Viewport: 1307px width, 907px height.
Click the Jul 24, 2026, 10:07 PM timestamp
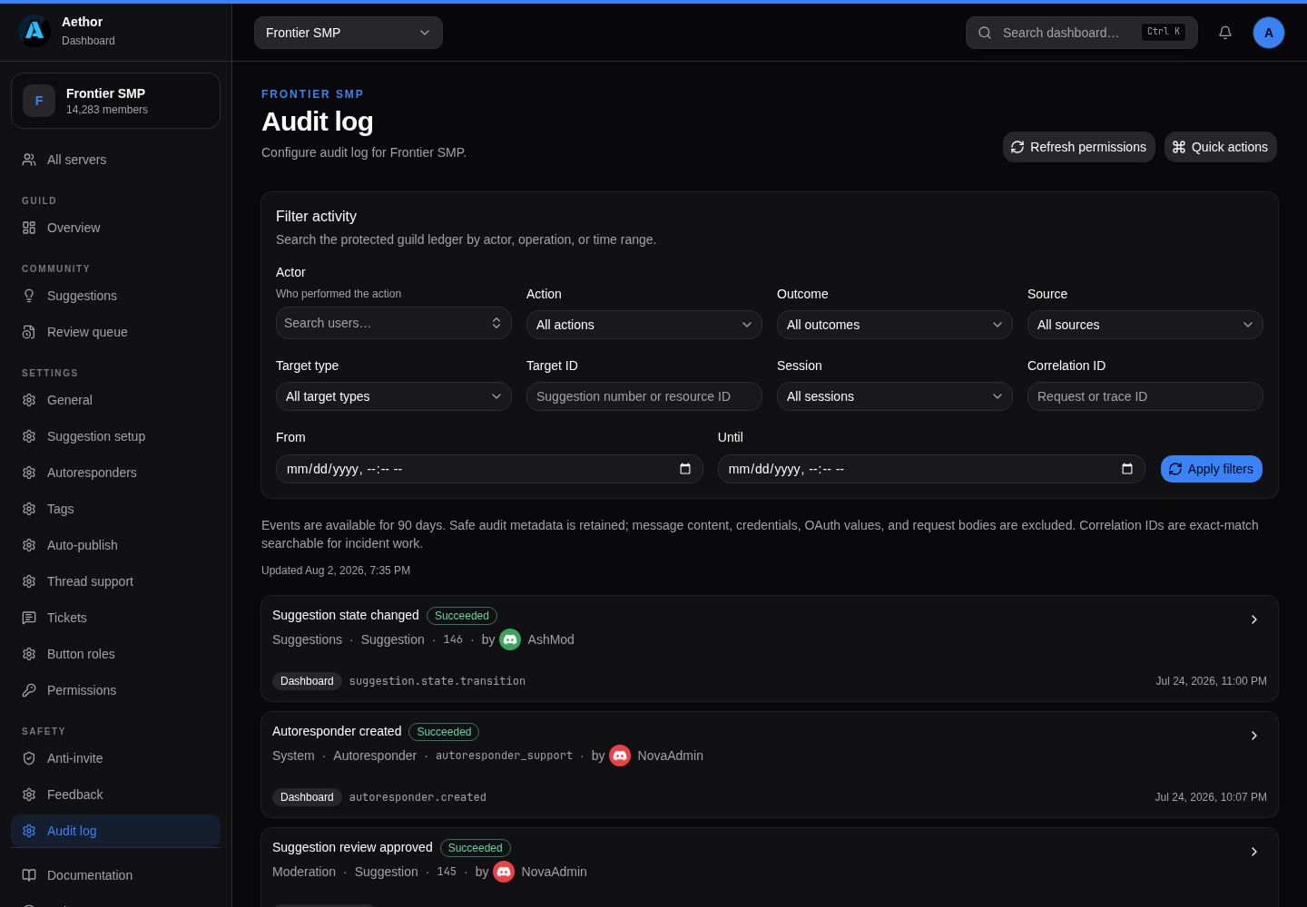coord(1211,797)
